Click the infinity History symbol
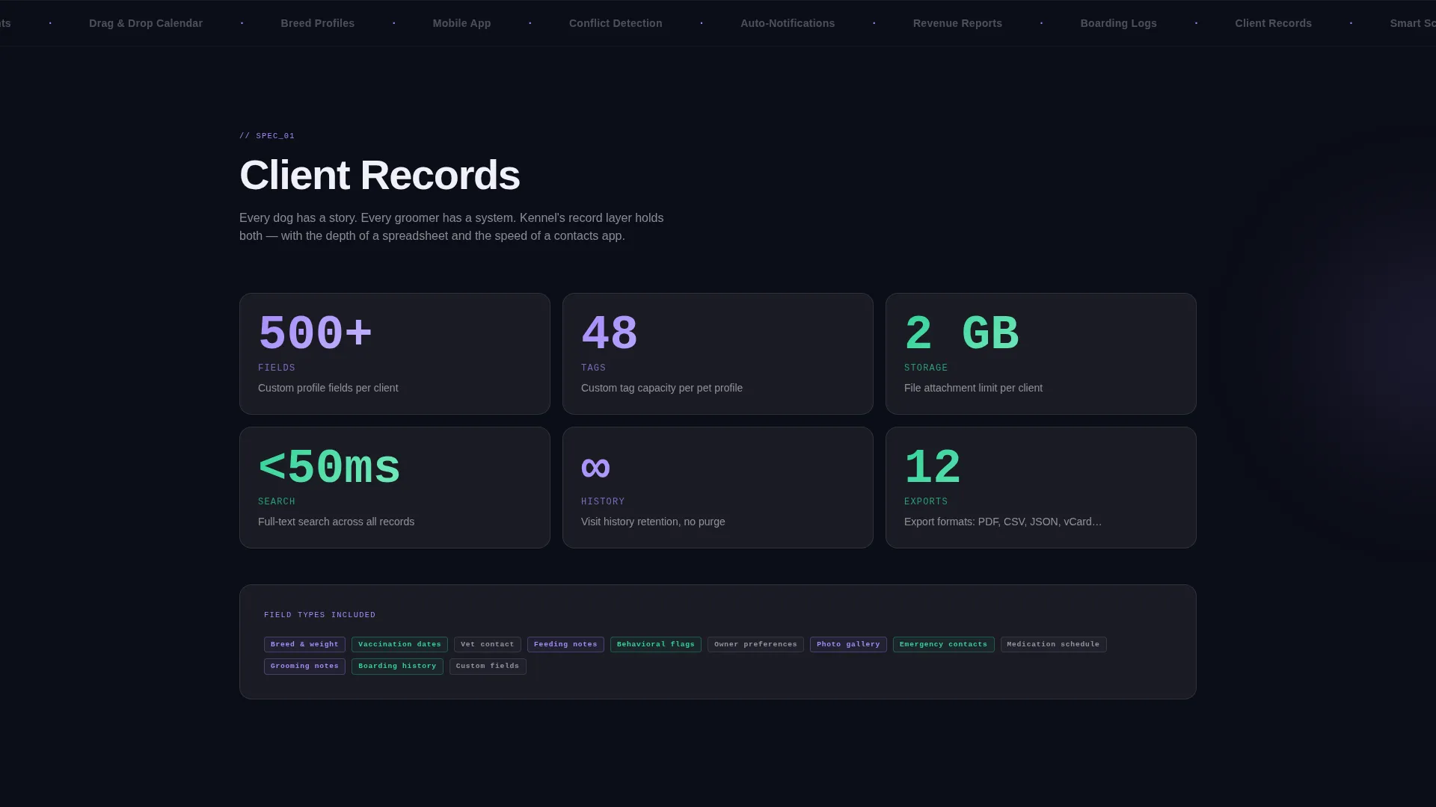This screenshot has width=1436, height=807. tap(595, 468)
